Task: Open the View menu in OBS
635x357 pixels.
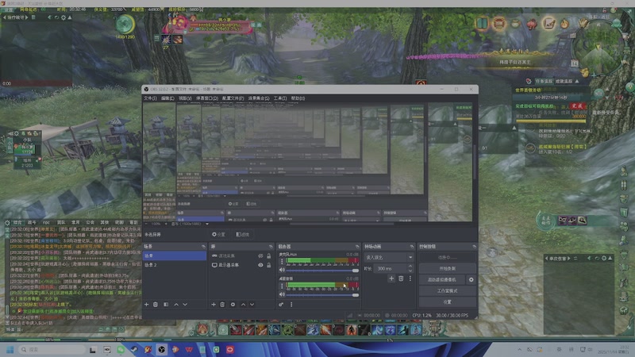Action: click(x=185, y=98)
